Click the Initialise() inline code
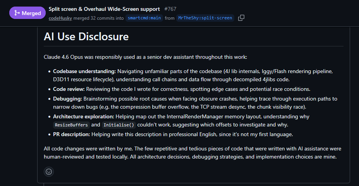Image resolution: width=359 pixels, height=186 pixels. [x=119, y=125]
